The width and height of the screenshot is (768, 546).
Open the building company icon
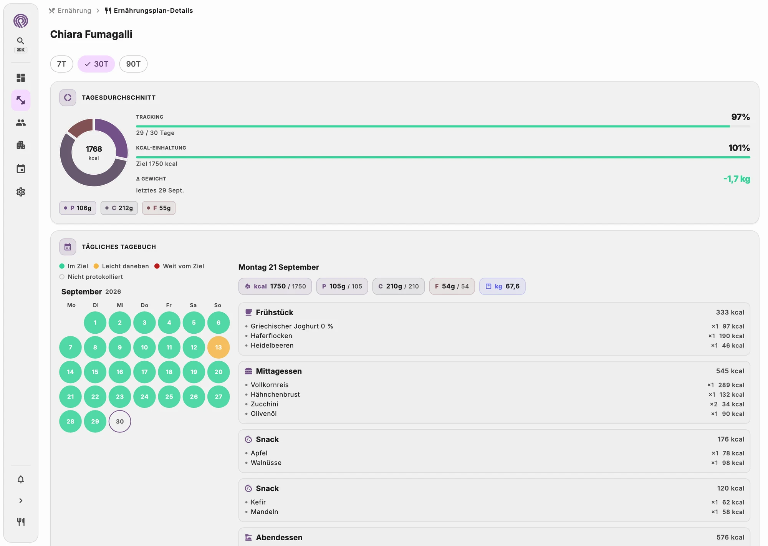(21, 145)
